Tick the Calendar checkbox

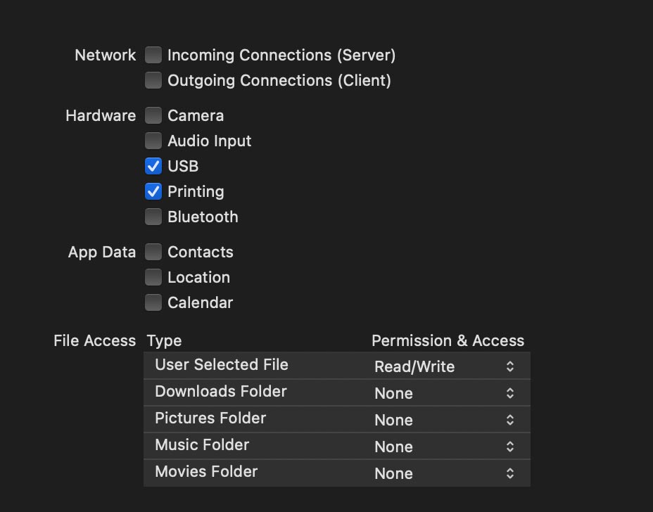153,302
